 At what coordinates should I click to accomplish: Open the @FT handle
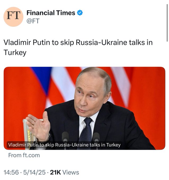click(x=33, y=21)
